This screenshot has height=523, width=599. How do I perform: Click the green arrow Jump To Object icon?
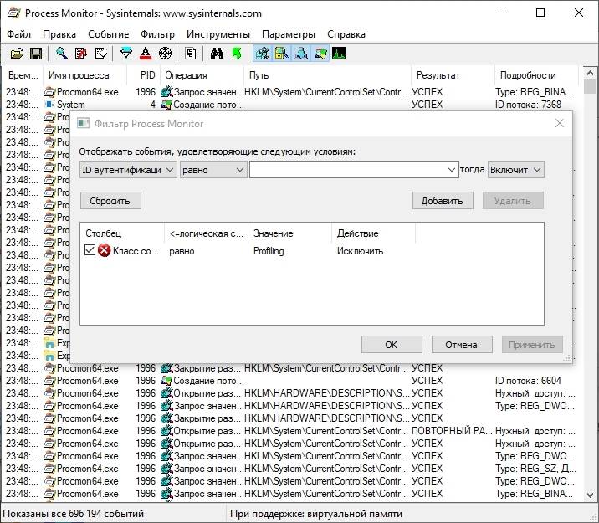click(237, 54)
